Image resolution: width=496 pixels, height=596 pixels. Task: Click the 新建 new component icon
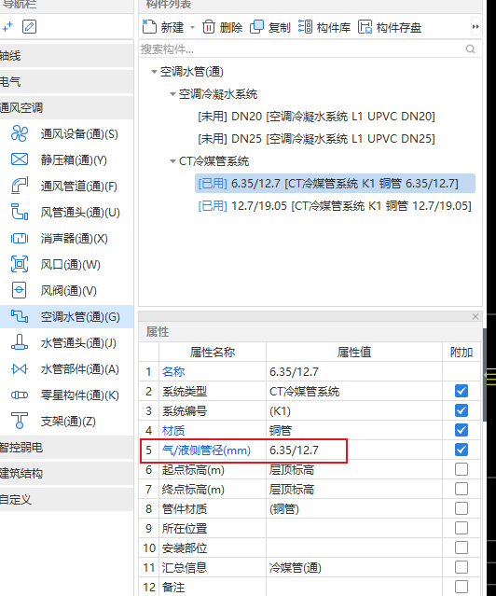click(149, 27)
